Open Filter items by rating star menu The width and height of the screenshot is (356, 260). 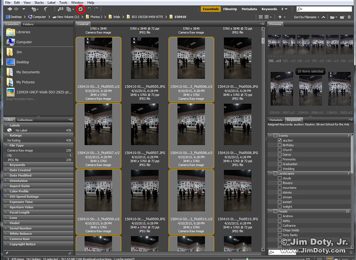click(x=282, y=17)
